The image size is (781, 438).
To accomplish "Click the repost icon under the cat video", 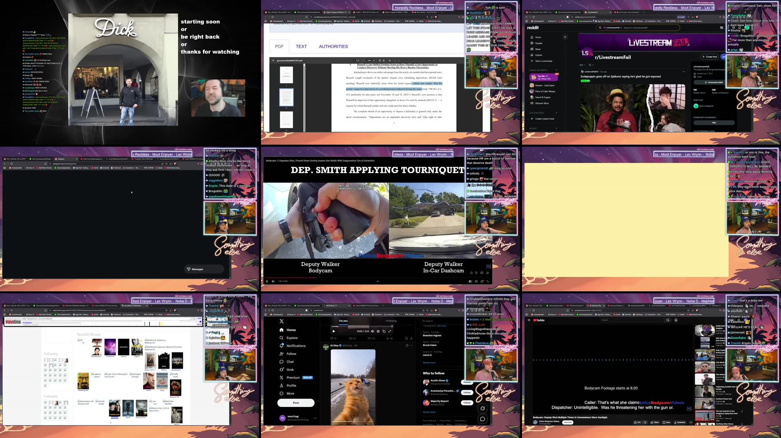I will coord(351,338).
